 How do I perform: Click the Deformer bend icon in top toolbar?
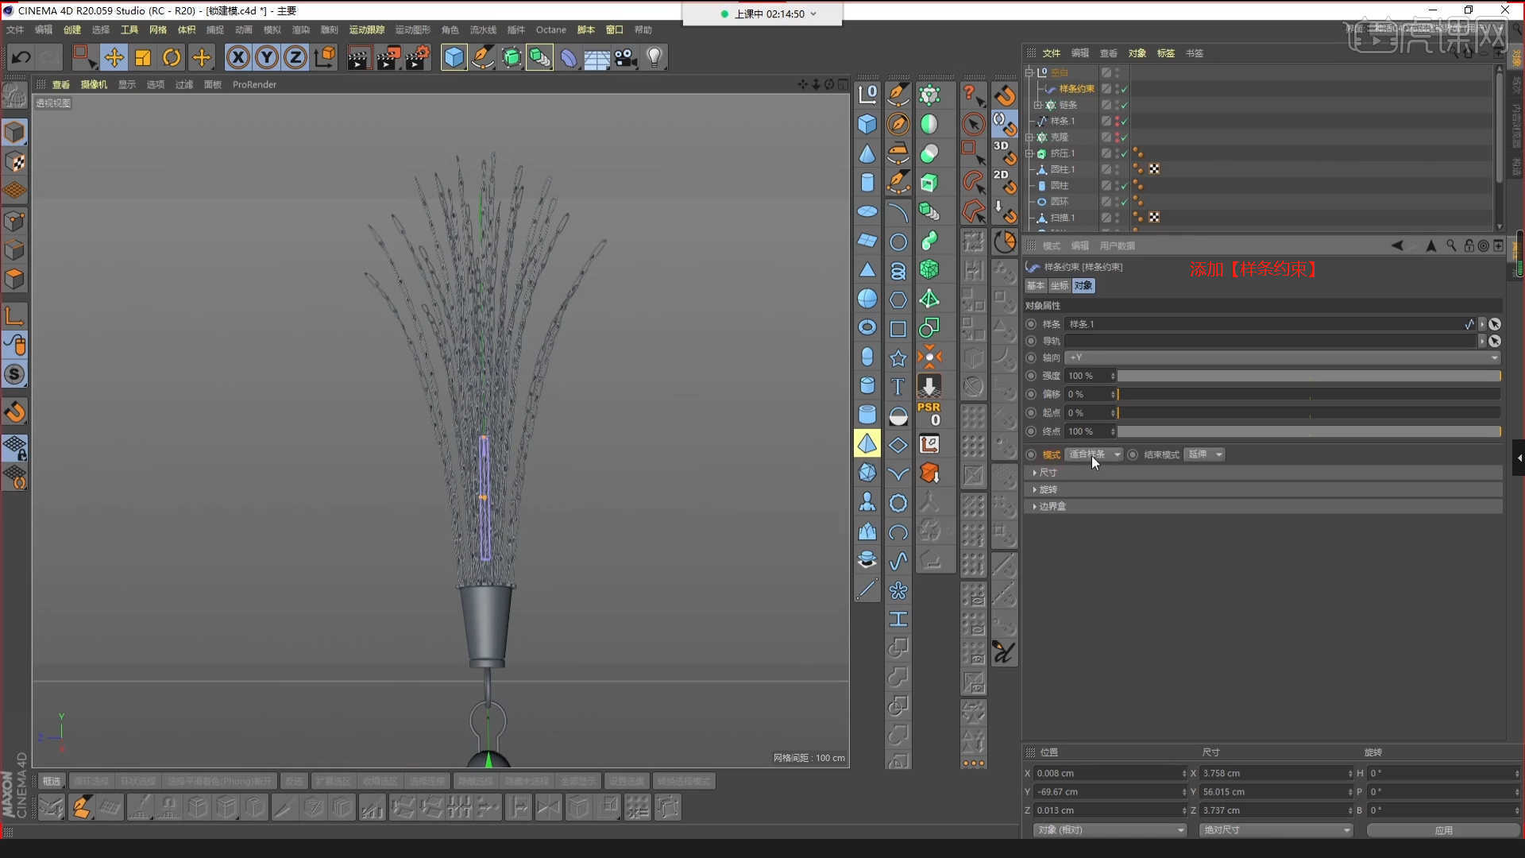point(568,57)
